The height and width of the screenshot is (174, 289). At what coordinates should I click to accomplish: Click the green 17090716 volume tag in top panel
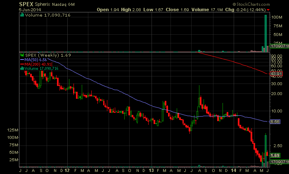click(279, 46)
